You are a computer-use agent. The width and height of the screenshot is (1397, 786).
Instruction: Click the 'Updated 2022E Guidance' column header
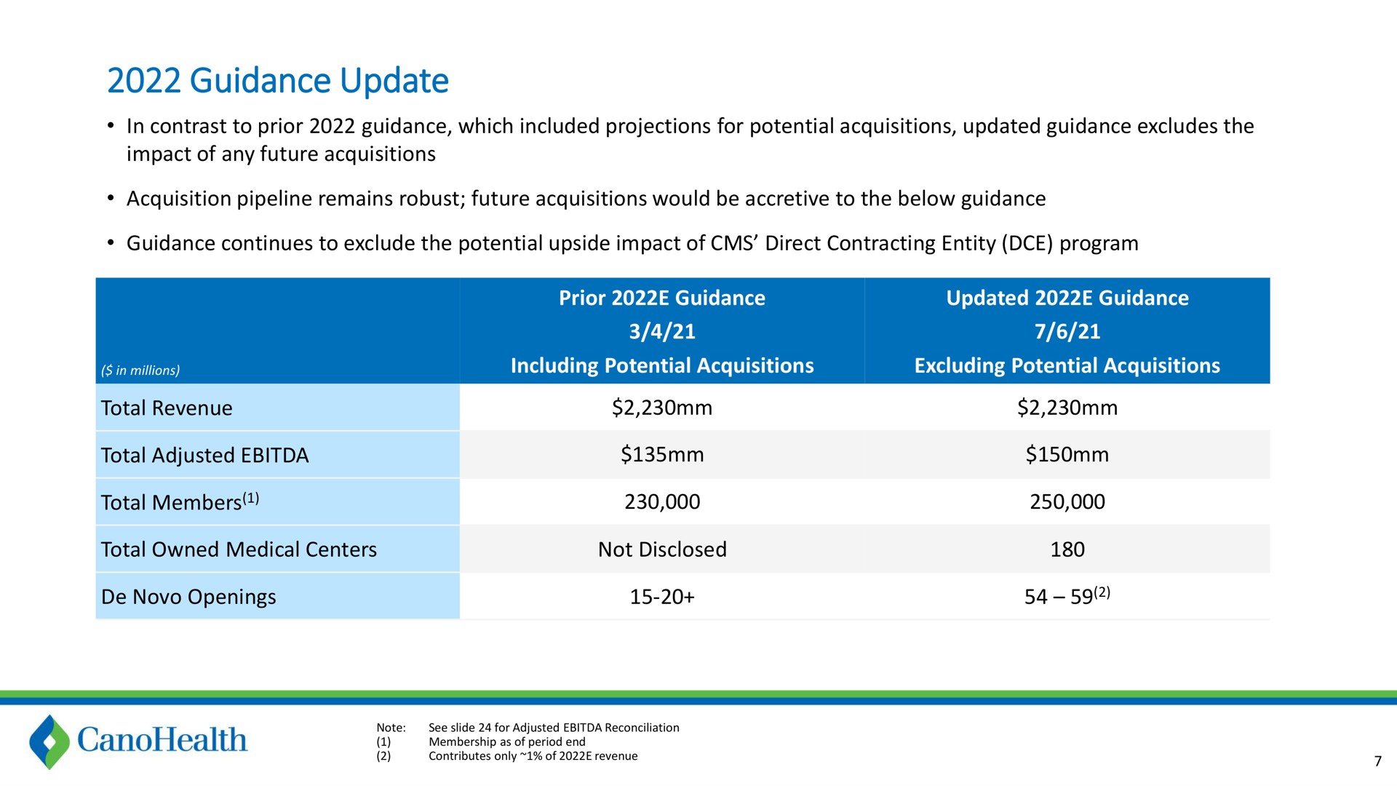pos(1067,298)
